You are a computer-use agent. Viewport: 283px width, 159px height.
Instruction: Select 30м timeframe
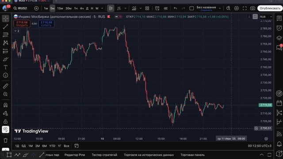tap(69, 8)
